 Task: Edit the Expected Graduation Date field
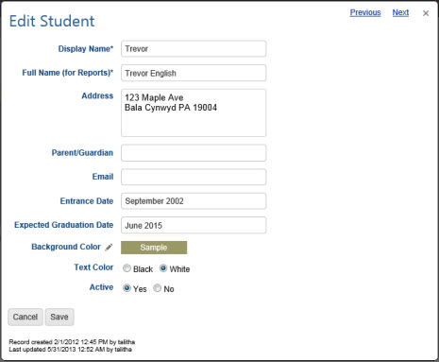click(194, 225)
